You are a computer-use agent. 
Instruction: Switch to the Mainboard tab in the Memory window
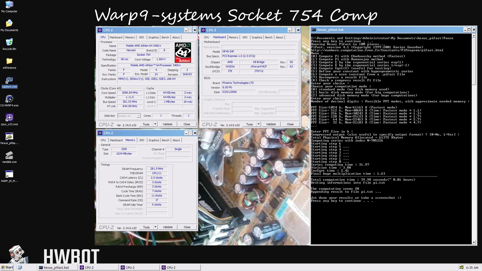point(116,140)
